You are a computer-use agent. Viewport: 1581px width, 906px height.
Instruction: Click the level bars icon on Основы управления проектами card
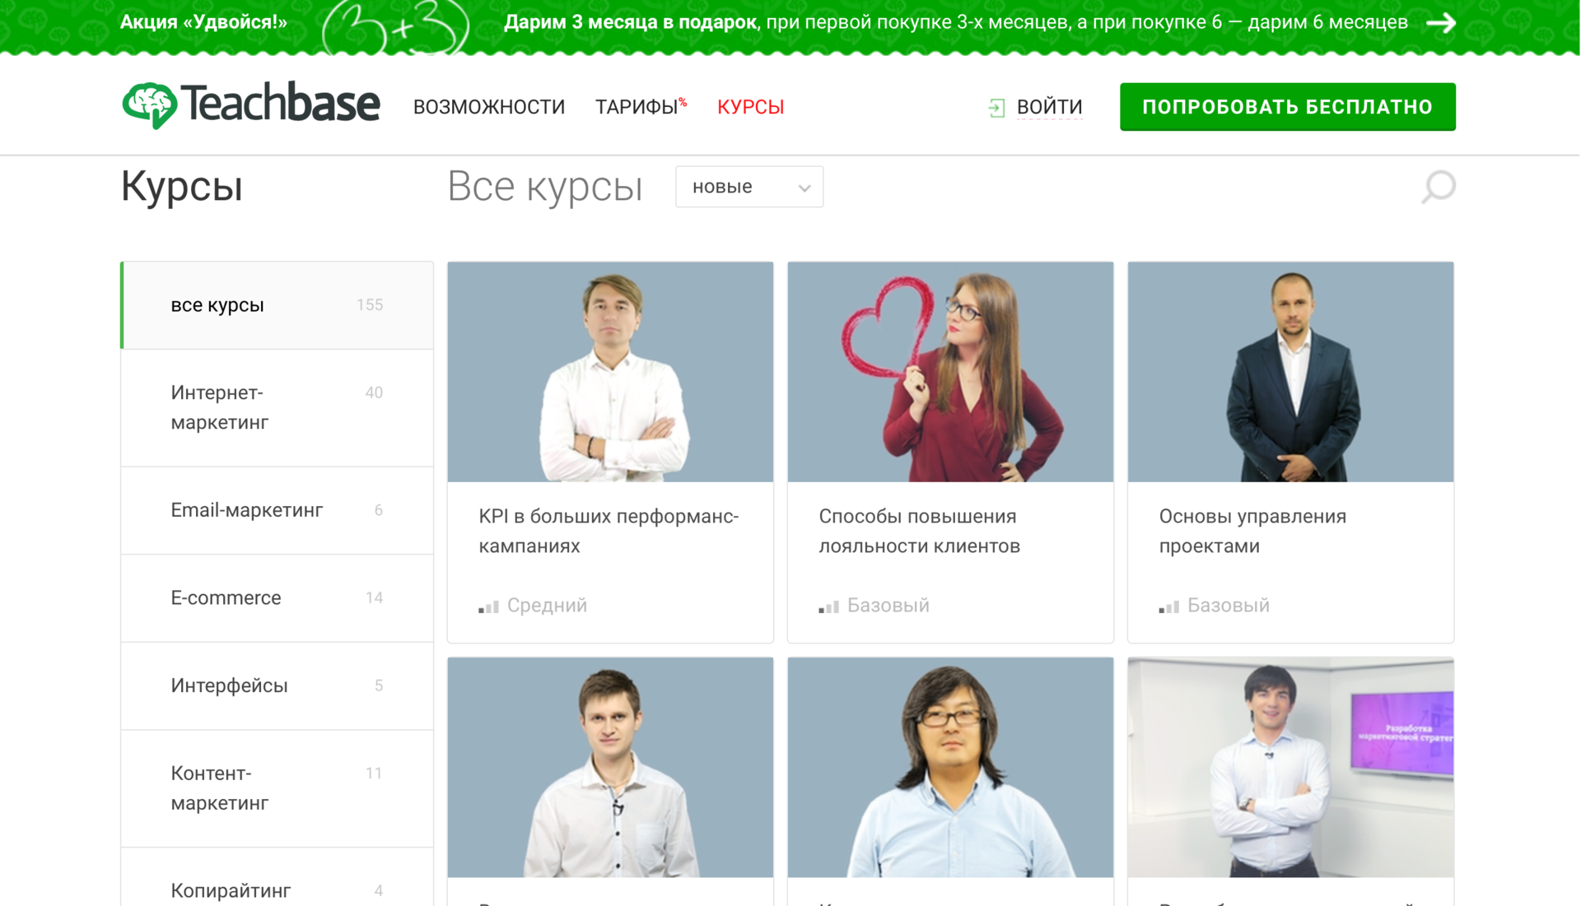pos(1169,606)
